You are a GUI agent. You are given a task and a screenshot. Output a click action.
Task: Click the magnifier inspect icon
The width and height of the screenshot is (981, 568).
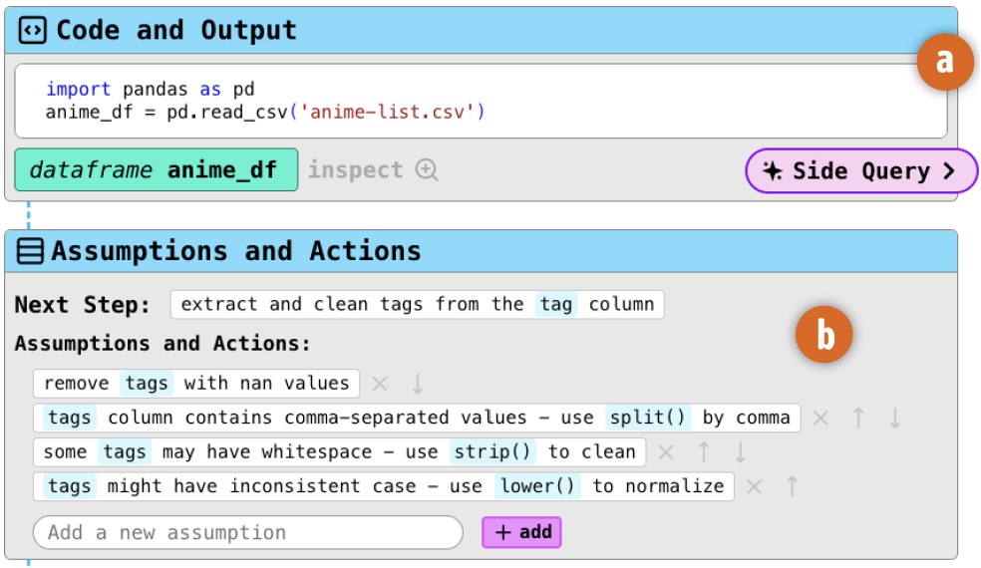coord(427,170)
